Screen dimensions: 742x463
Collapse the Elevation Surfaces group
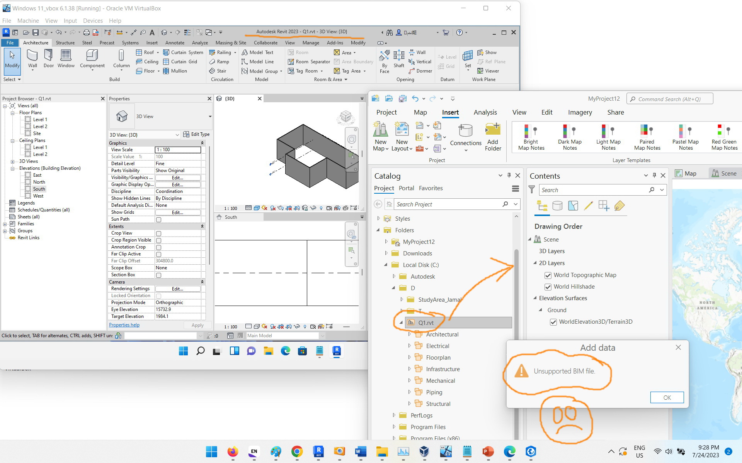point(535,298)
